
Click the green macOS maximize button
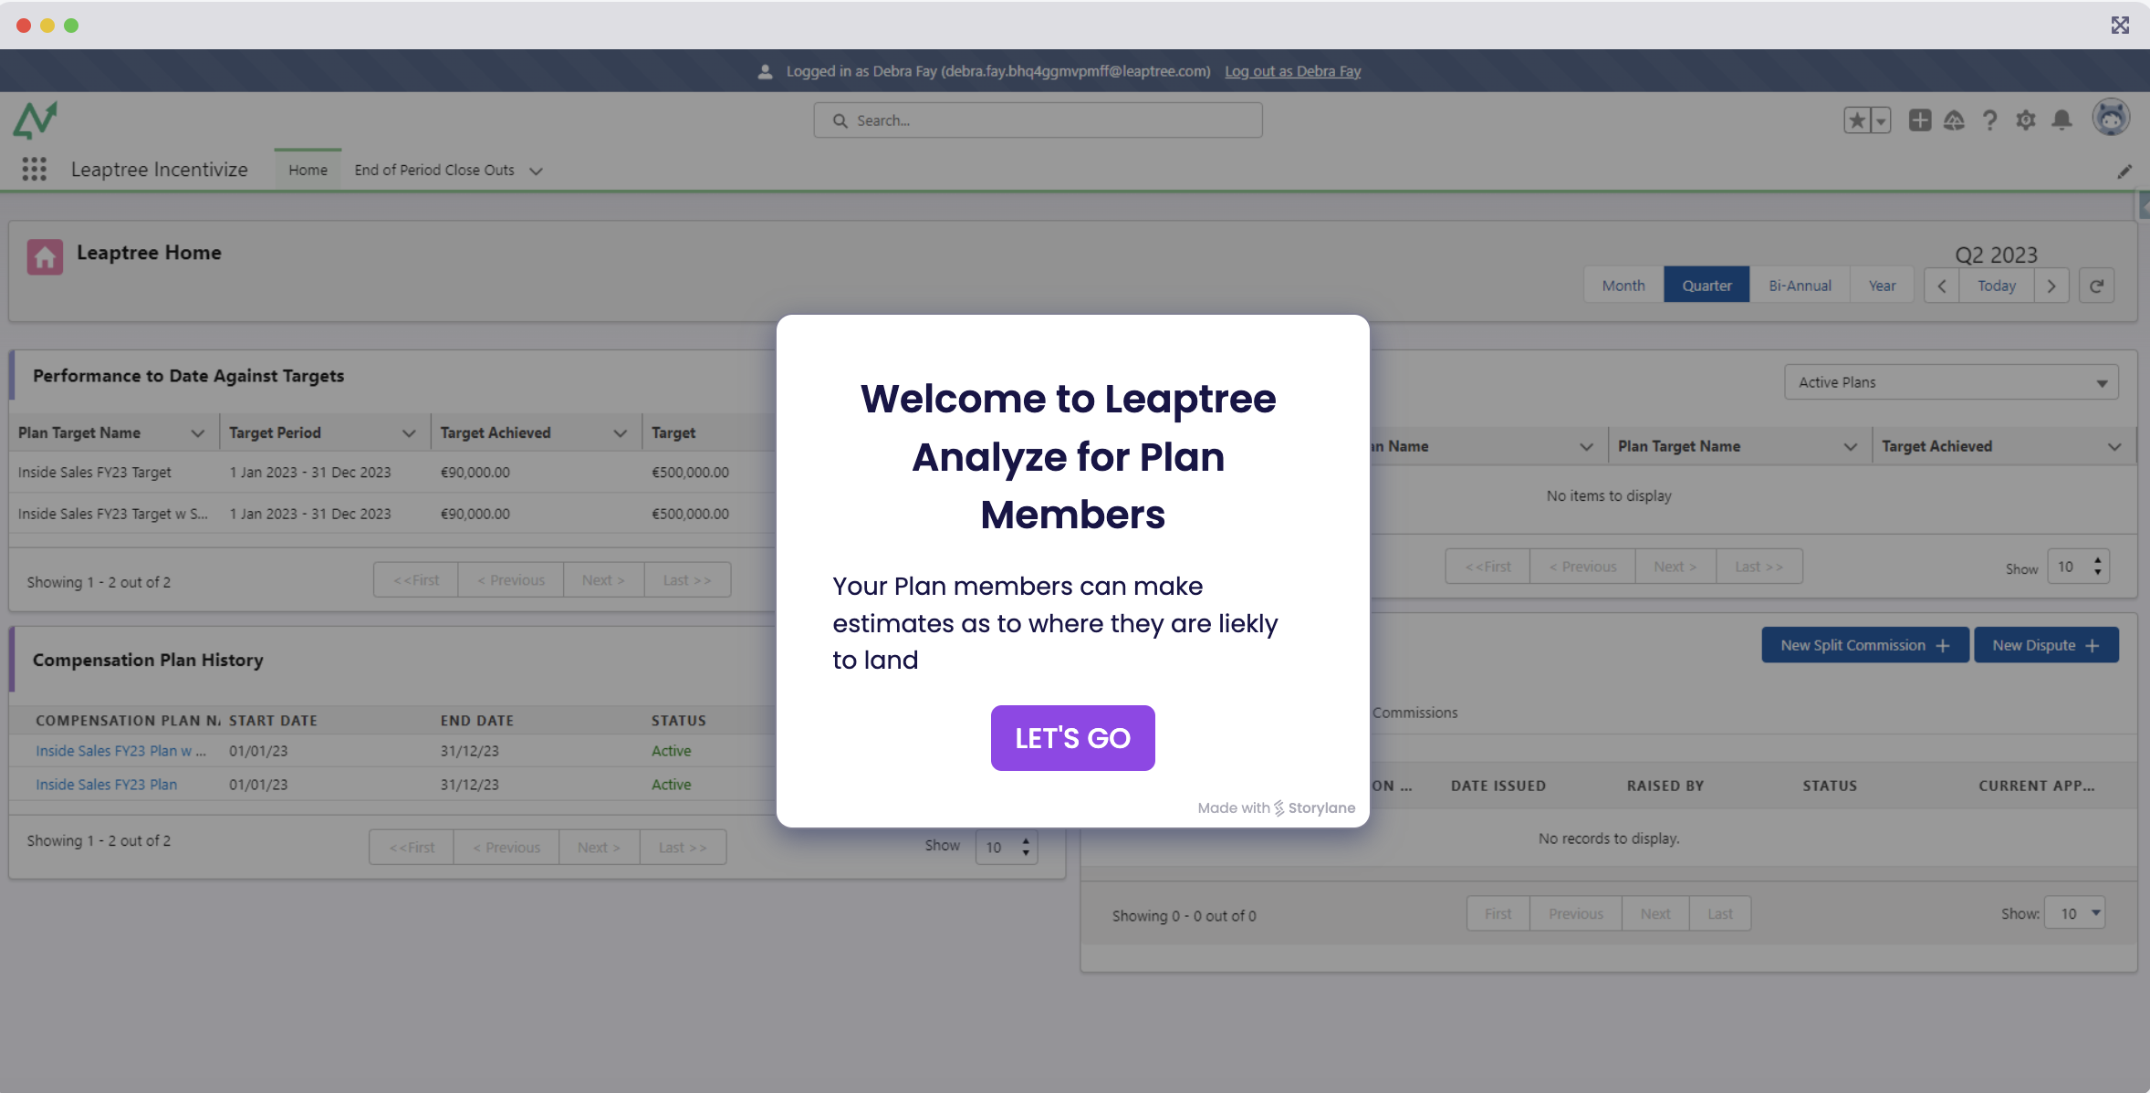(71, 26)
